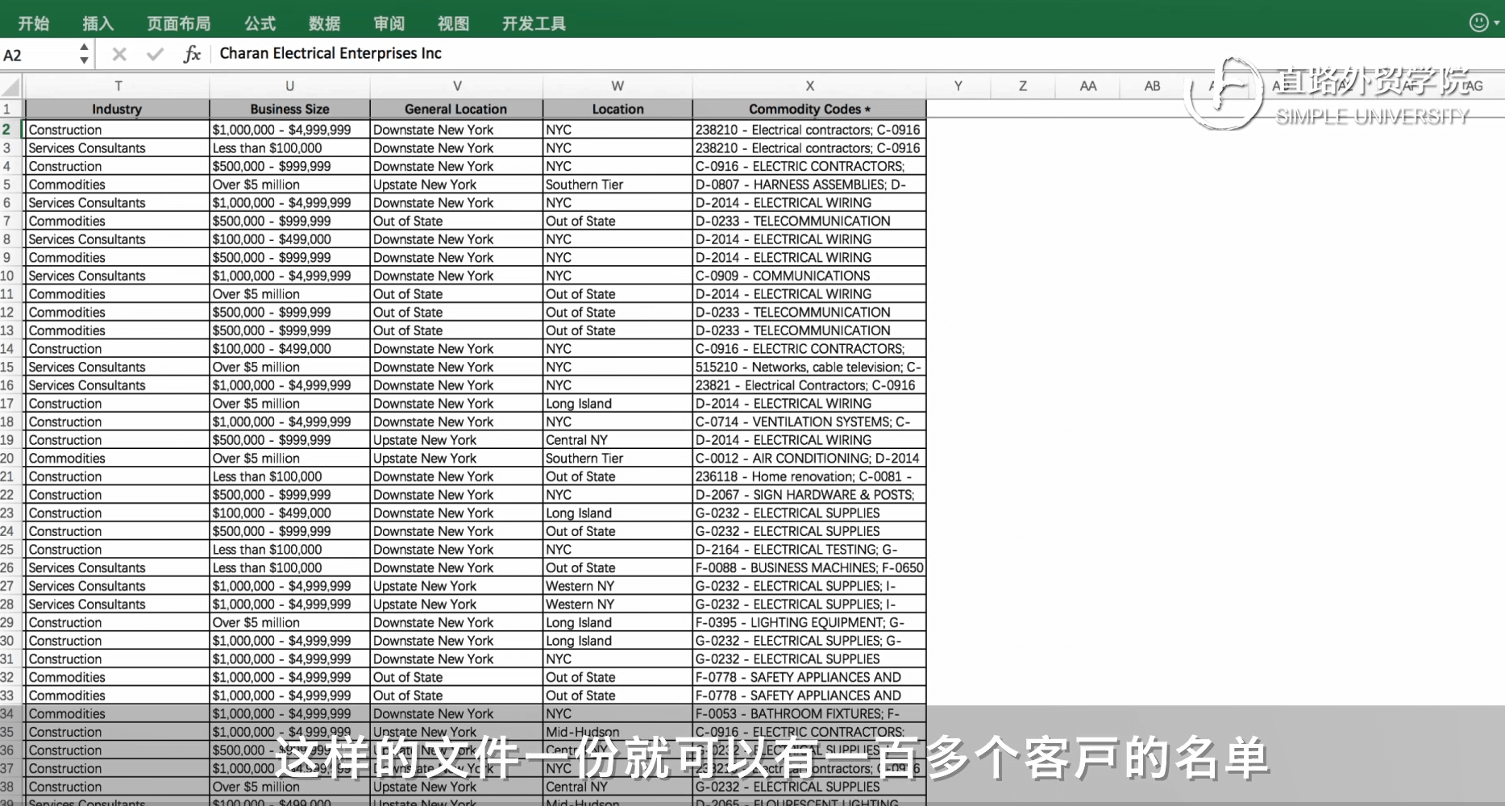Select column X header
The image size is (1505, 806).
click(x=809, y=86)
